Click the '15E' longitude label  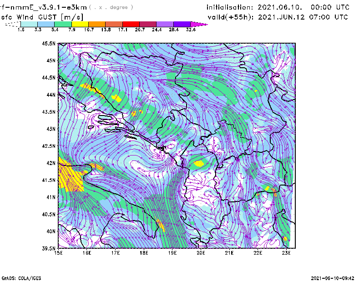[x=58, y=253]
